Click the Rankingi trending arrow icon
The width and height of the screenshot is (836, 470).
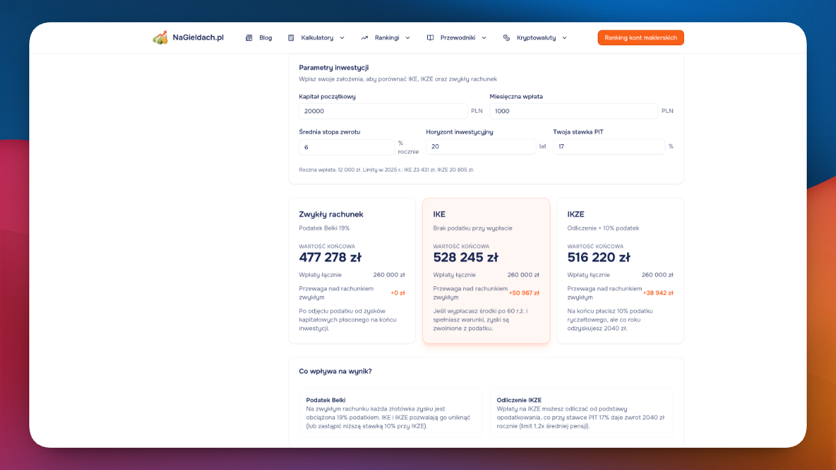364,38
